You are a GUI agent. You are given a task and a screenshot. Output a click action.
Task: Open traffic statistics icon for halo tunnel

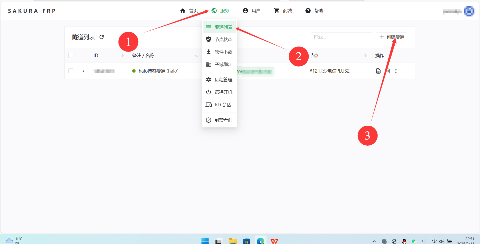[x=387, y=71]
